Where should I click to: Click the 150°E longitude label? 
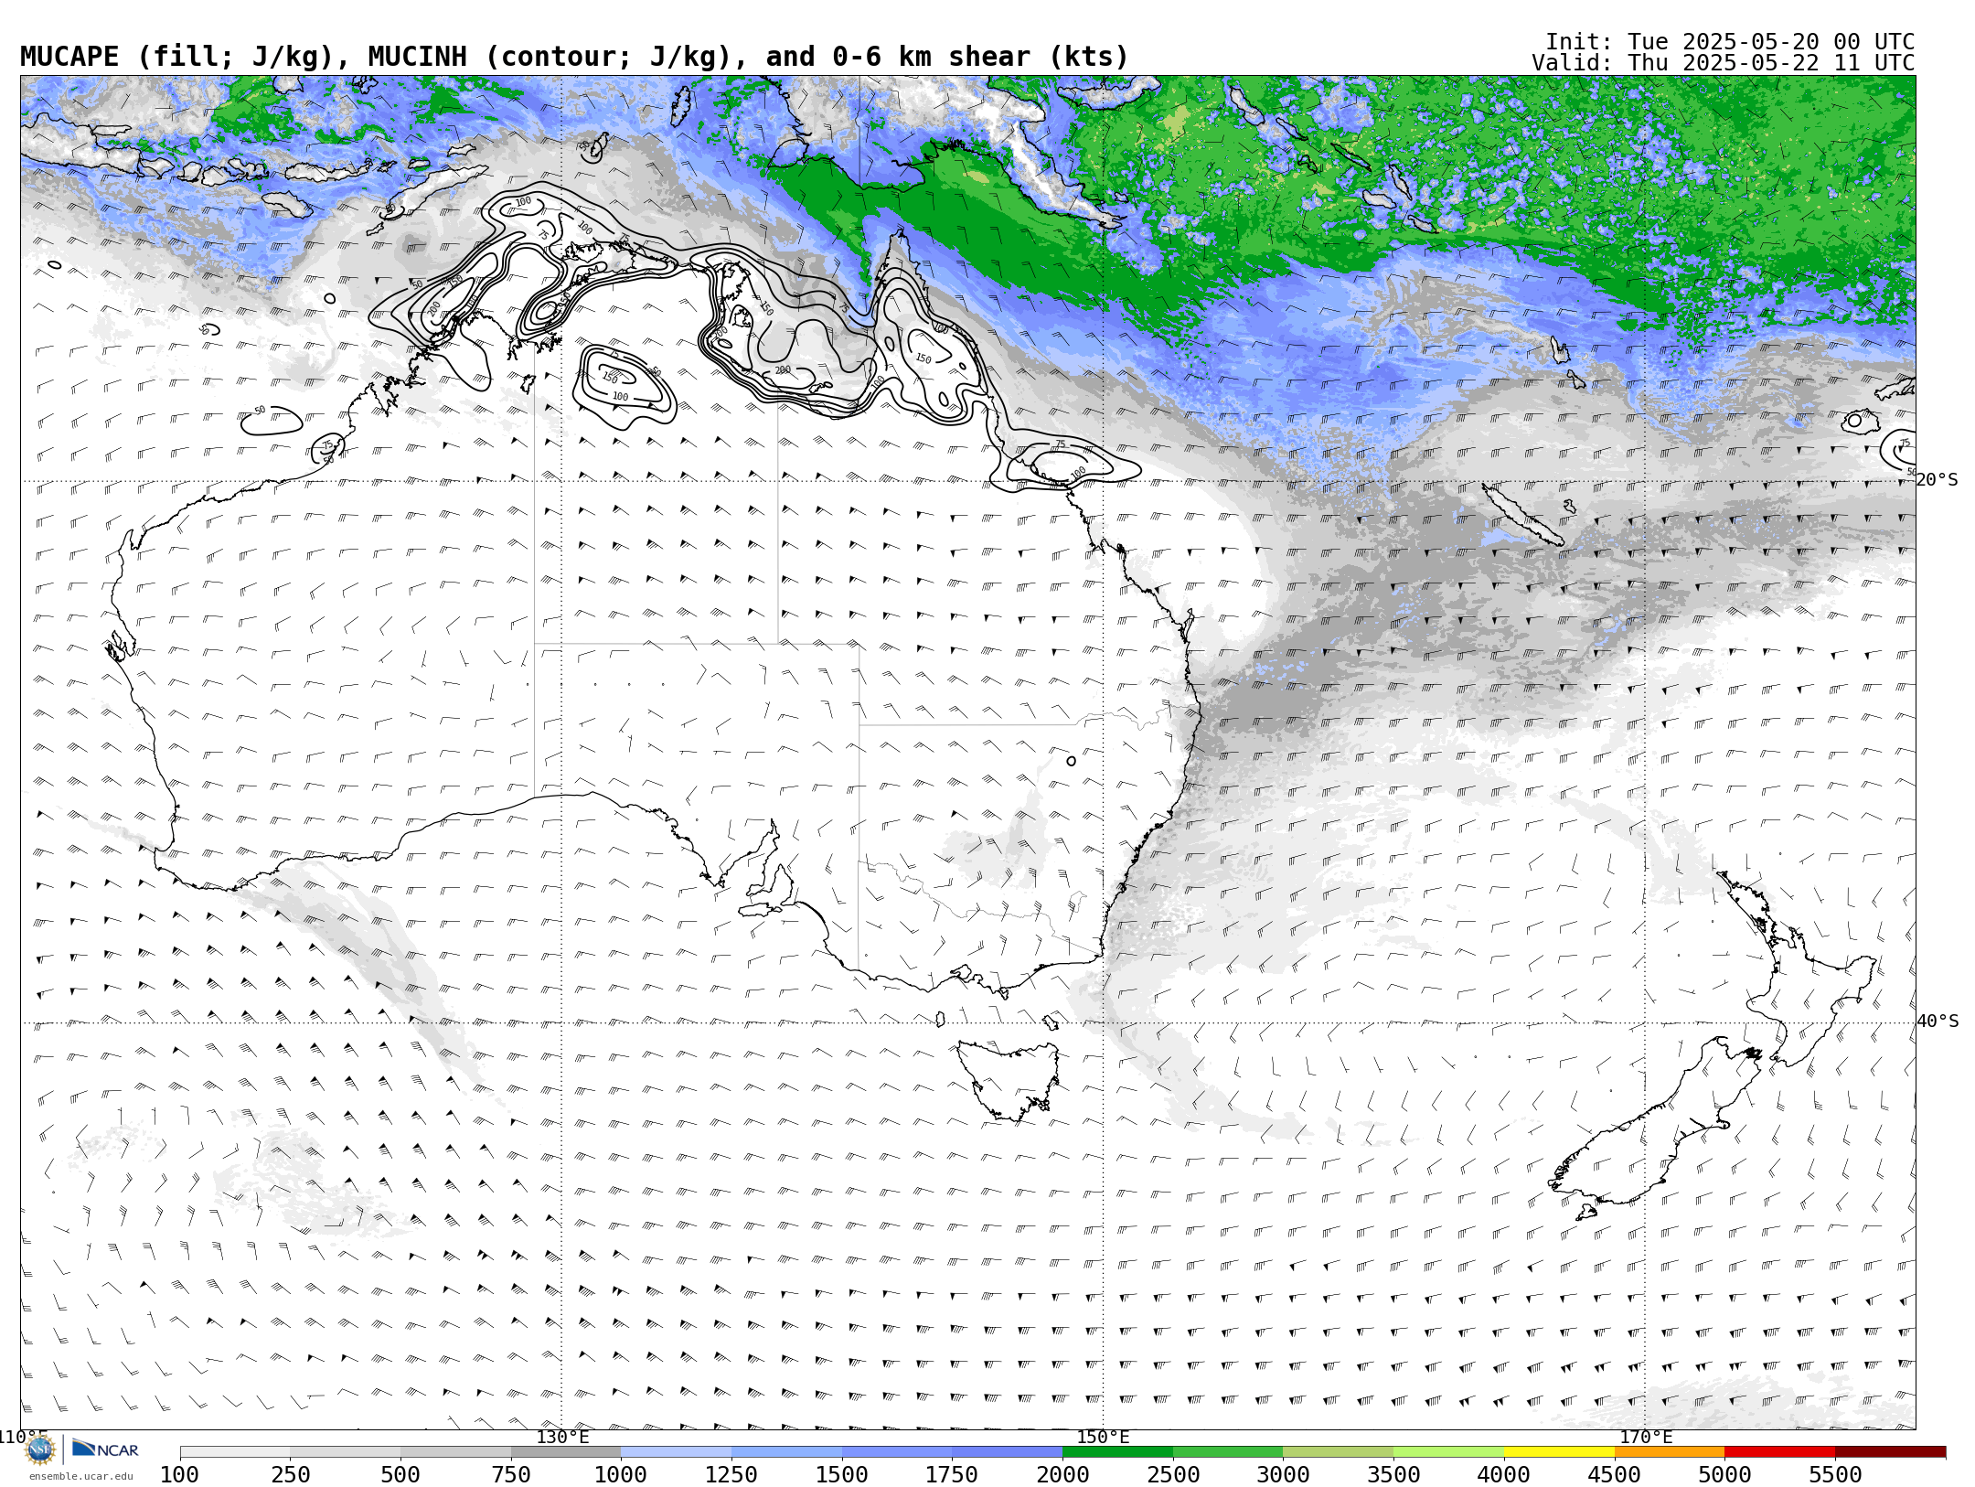1104,1437
